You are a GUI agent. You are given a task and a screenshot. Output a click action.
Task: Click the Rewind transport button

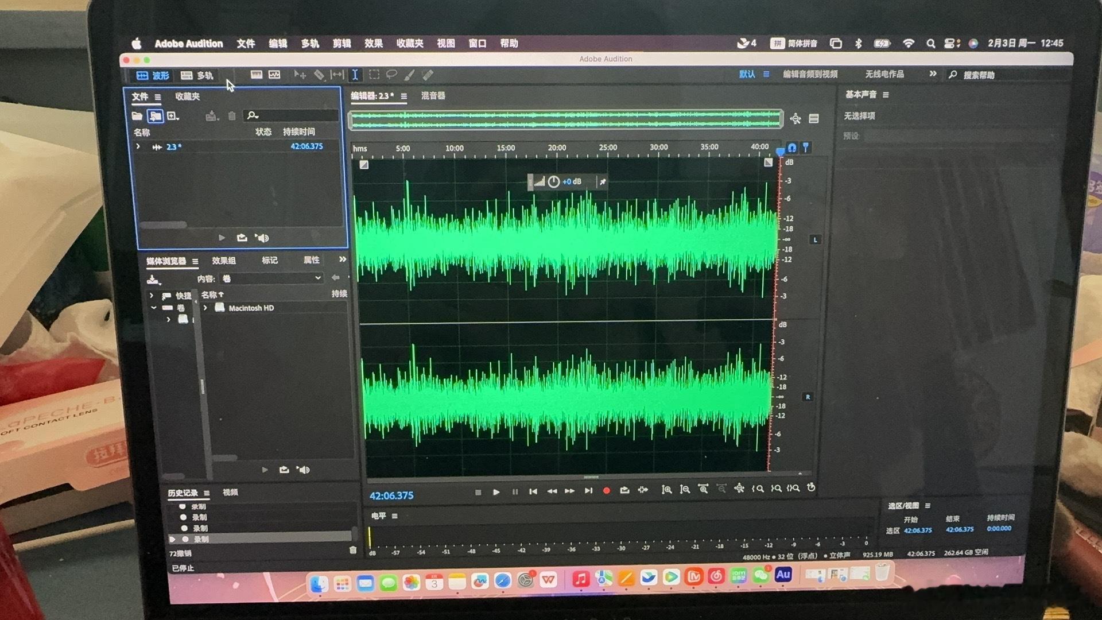(552, 491)
